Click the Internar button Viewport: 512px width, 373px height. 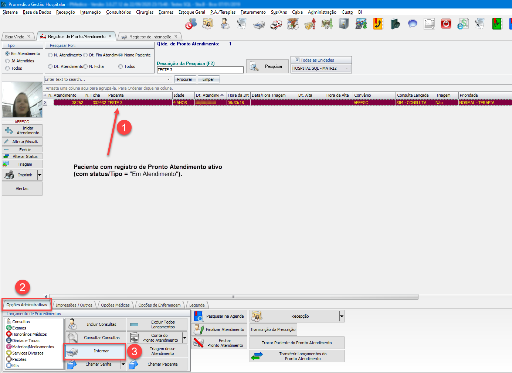pos(95,351)
